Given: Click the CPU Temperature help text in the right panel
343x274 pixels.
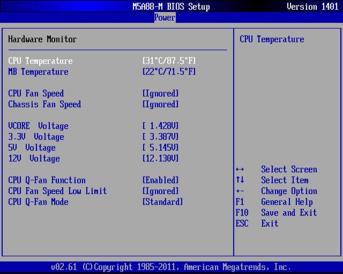Looking at the screenshot, I should pos(272,39).
